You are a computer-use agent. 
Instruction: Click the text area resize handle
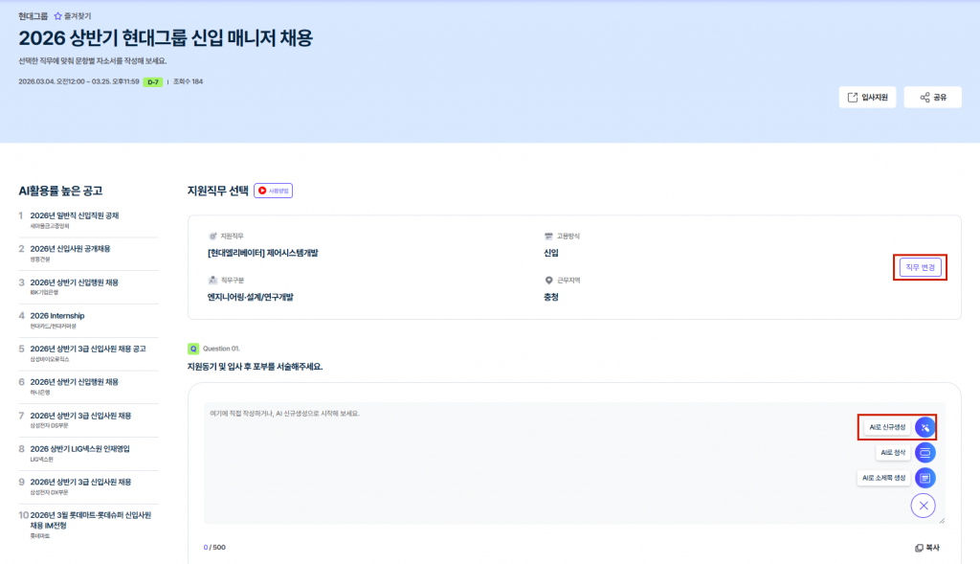(x=942, y=520)
